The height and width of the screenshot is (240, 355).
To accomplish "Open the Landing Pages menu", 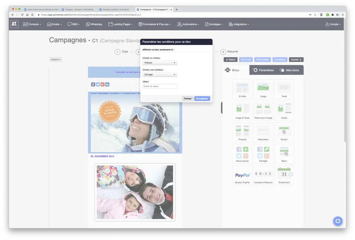I will click(x=120, y=24).
